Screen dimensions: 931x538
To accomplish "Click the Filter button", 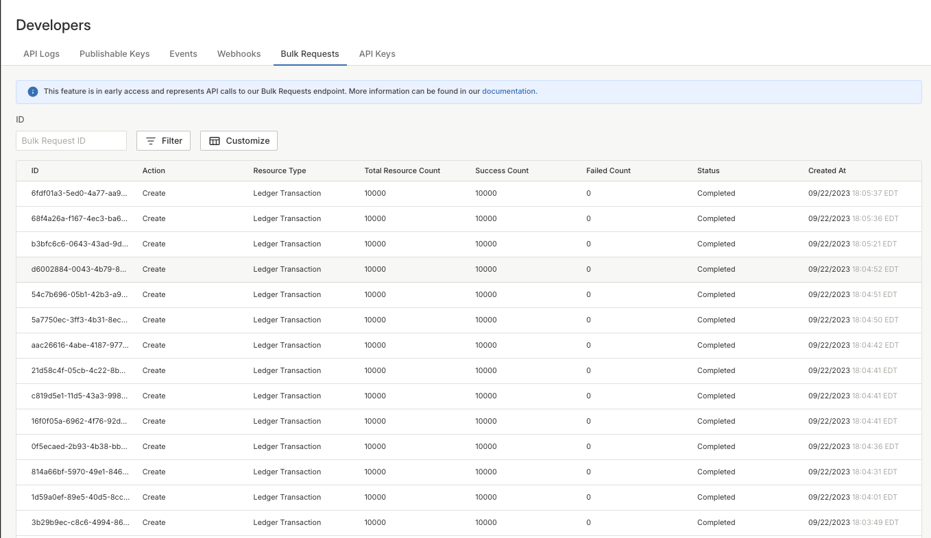I will (163, 140).
